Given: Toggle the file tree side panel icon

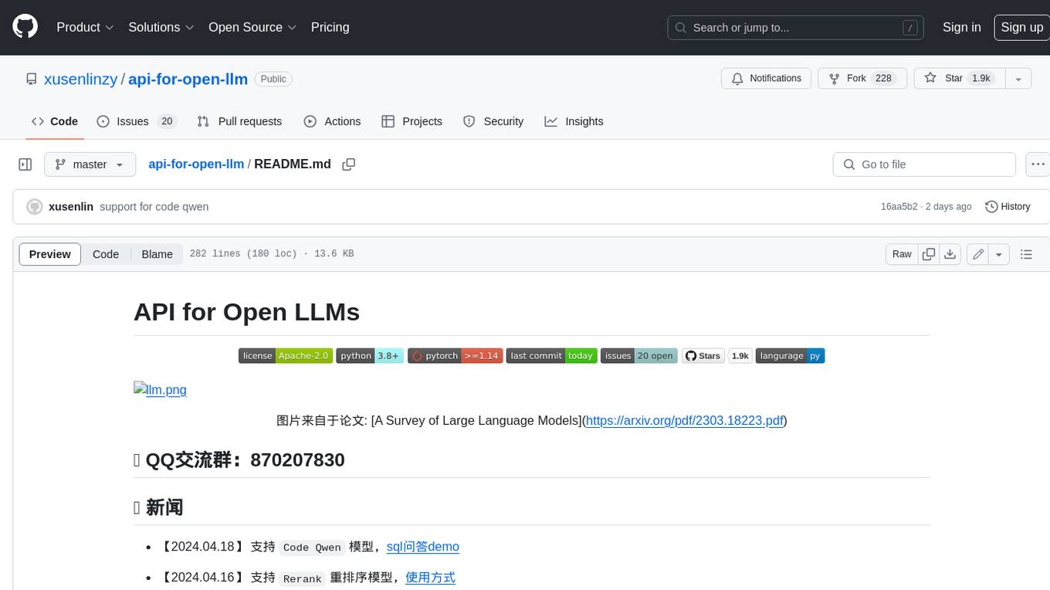Looking at the screenshot, I should (25, 164).
